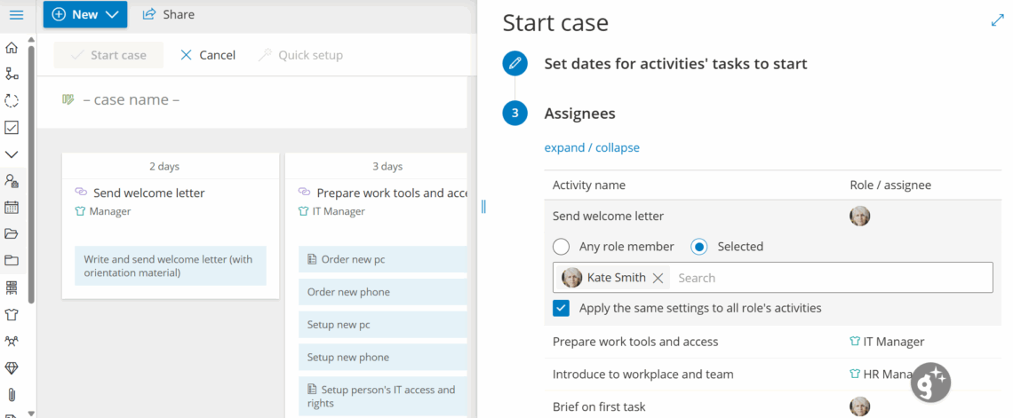1013x418 pixels.
Task: Choose the 'Selected' radio option
Action: [699, 247]
